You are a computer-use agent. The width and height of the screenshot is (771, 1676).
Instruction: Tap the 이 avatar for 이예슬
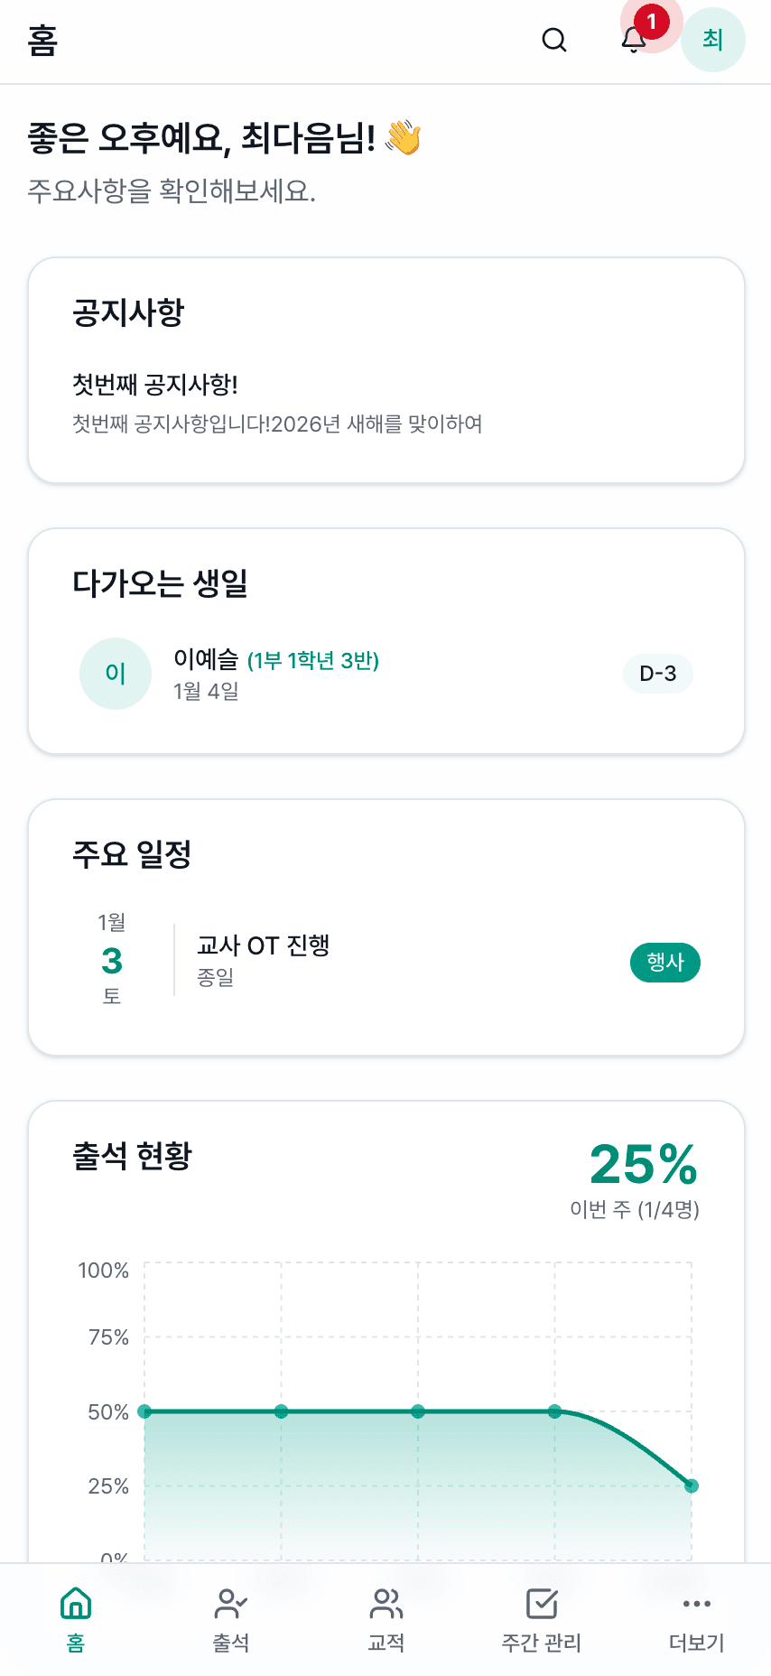[116, 674]
